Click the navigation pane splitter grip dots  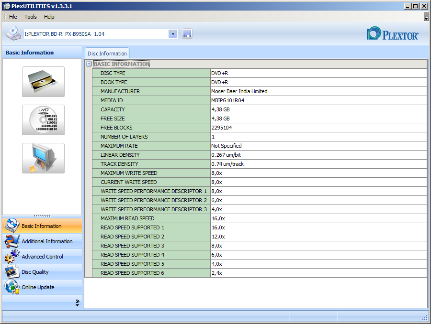tap(42, 216)
